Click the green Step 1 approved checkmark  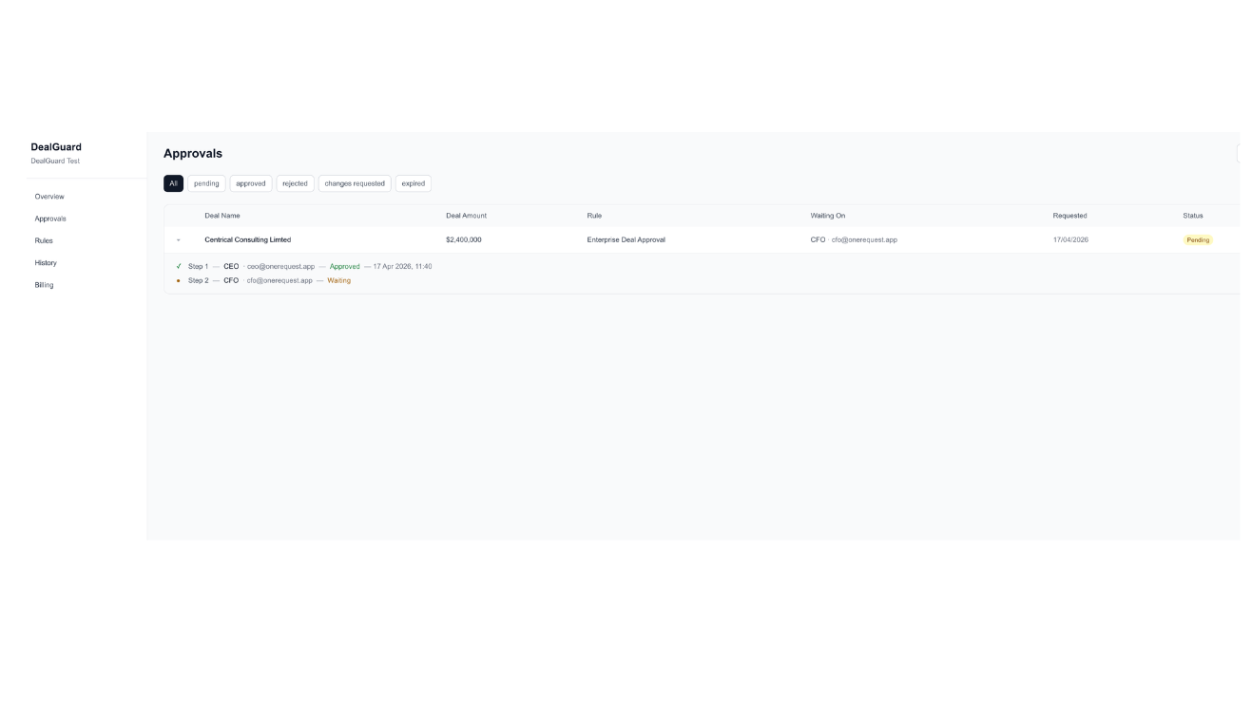coord(179,266)
